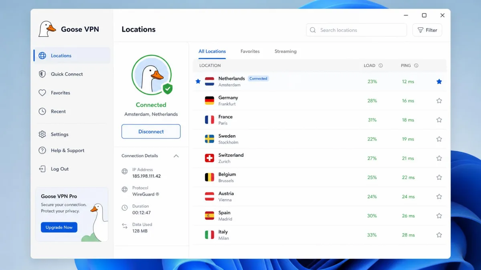This screenshot has height=270, width=481.
Task: Select the Spain Madrid row
Action: pos(319,216)
